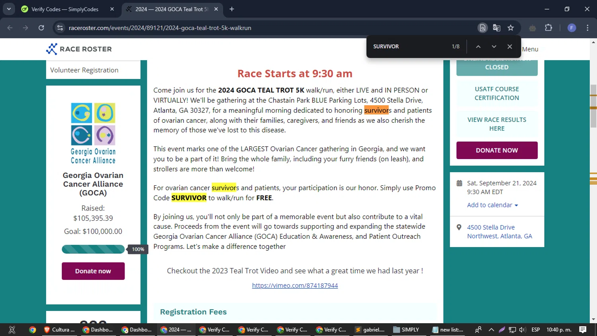Click the raceroster.com URL in the address bar

click(160, 28)
